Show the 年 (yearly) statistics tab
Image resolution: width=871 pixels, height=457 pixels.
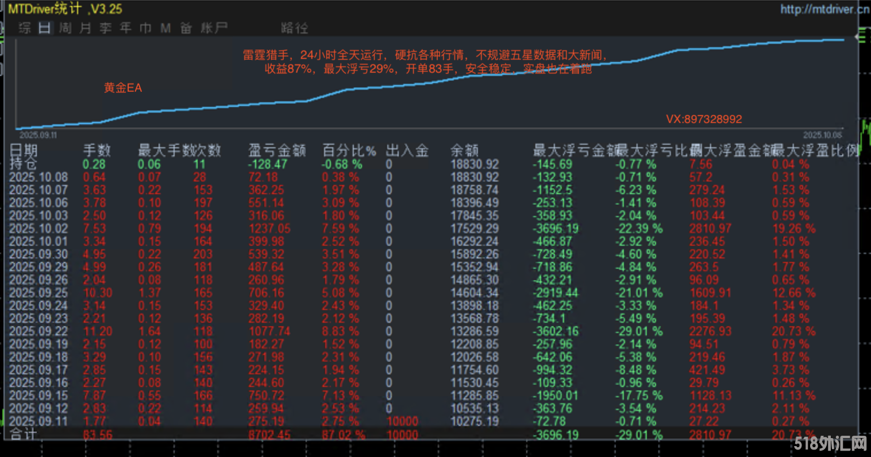pyautogui.click(x=126, y=28)
